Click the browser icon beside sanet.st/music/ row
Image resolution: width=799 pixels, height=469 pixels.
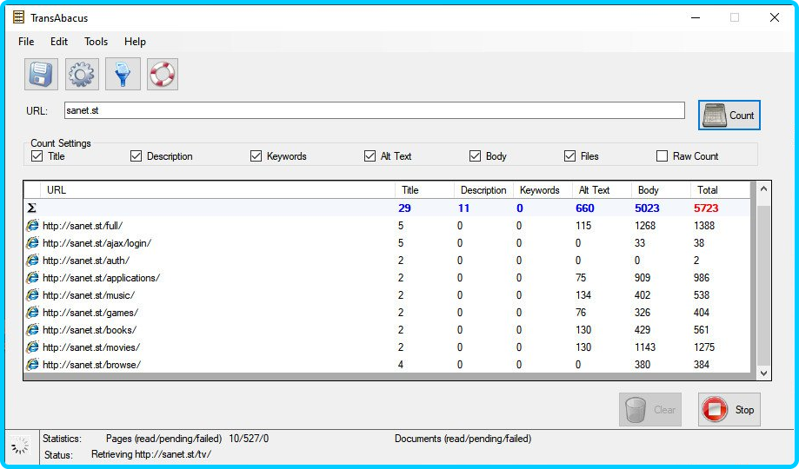click(33, 294)
